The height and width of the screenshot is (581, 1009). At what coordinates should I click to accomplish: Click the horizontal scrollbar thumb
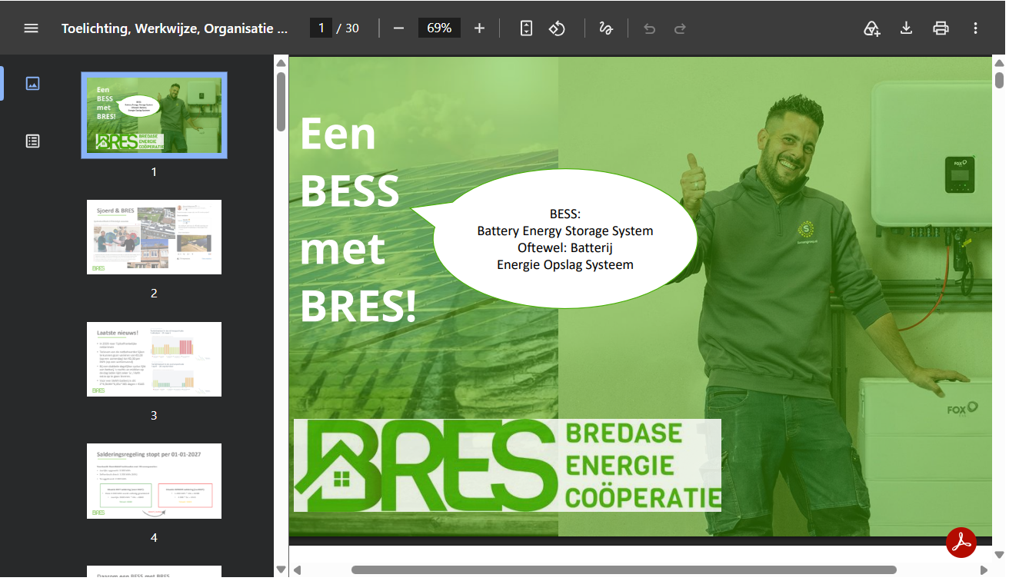(624, 569)
